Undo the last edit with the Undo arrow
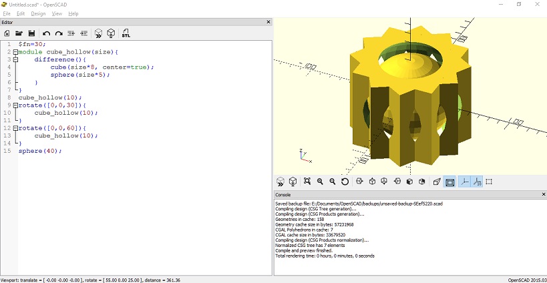The width and height of the screenshot is (547, 283). [46, 33]
